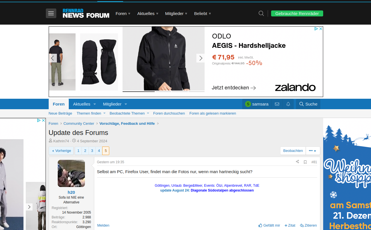Image resolution: width=371 pixels, height=230 pixels.
Task: Close the left sidebar ad
Action: [x=43, y=120]
